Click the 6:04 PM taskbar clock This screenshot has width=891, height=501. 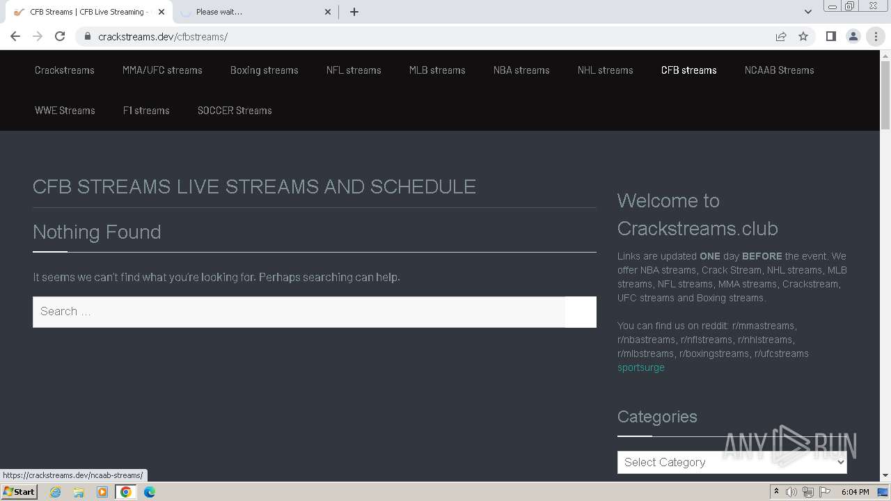coord(855,492)
